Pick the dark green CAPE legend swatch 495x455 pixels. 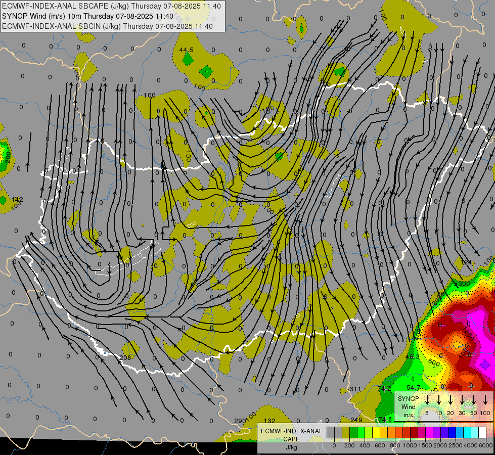click(353, 432)
